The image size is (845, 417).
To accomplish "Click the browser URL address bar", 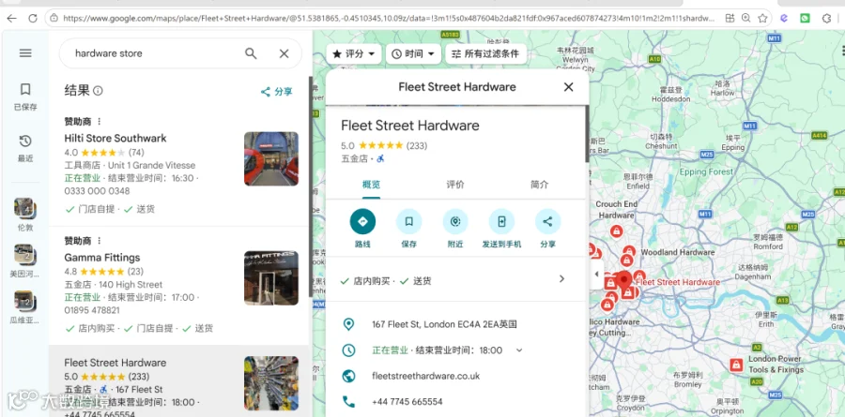I will point(388,19).
